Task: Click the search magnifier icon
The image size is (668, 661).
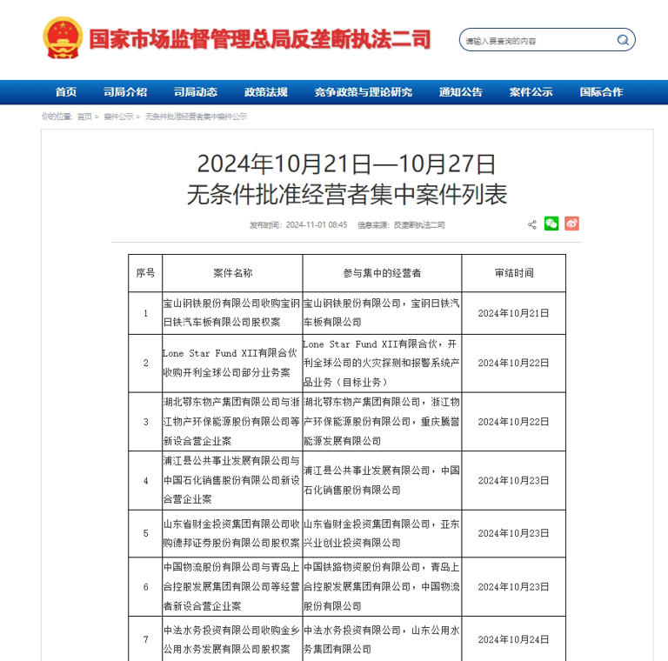Action: pos(623,40)
